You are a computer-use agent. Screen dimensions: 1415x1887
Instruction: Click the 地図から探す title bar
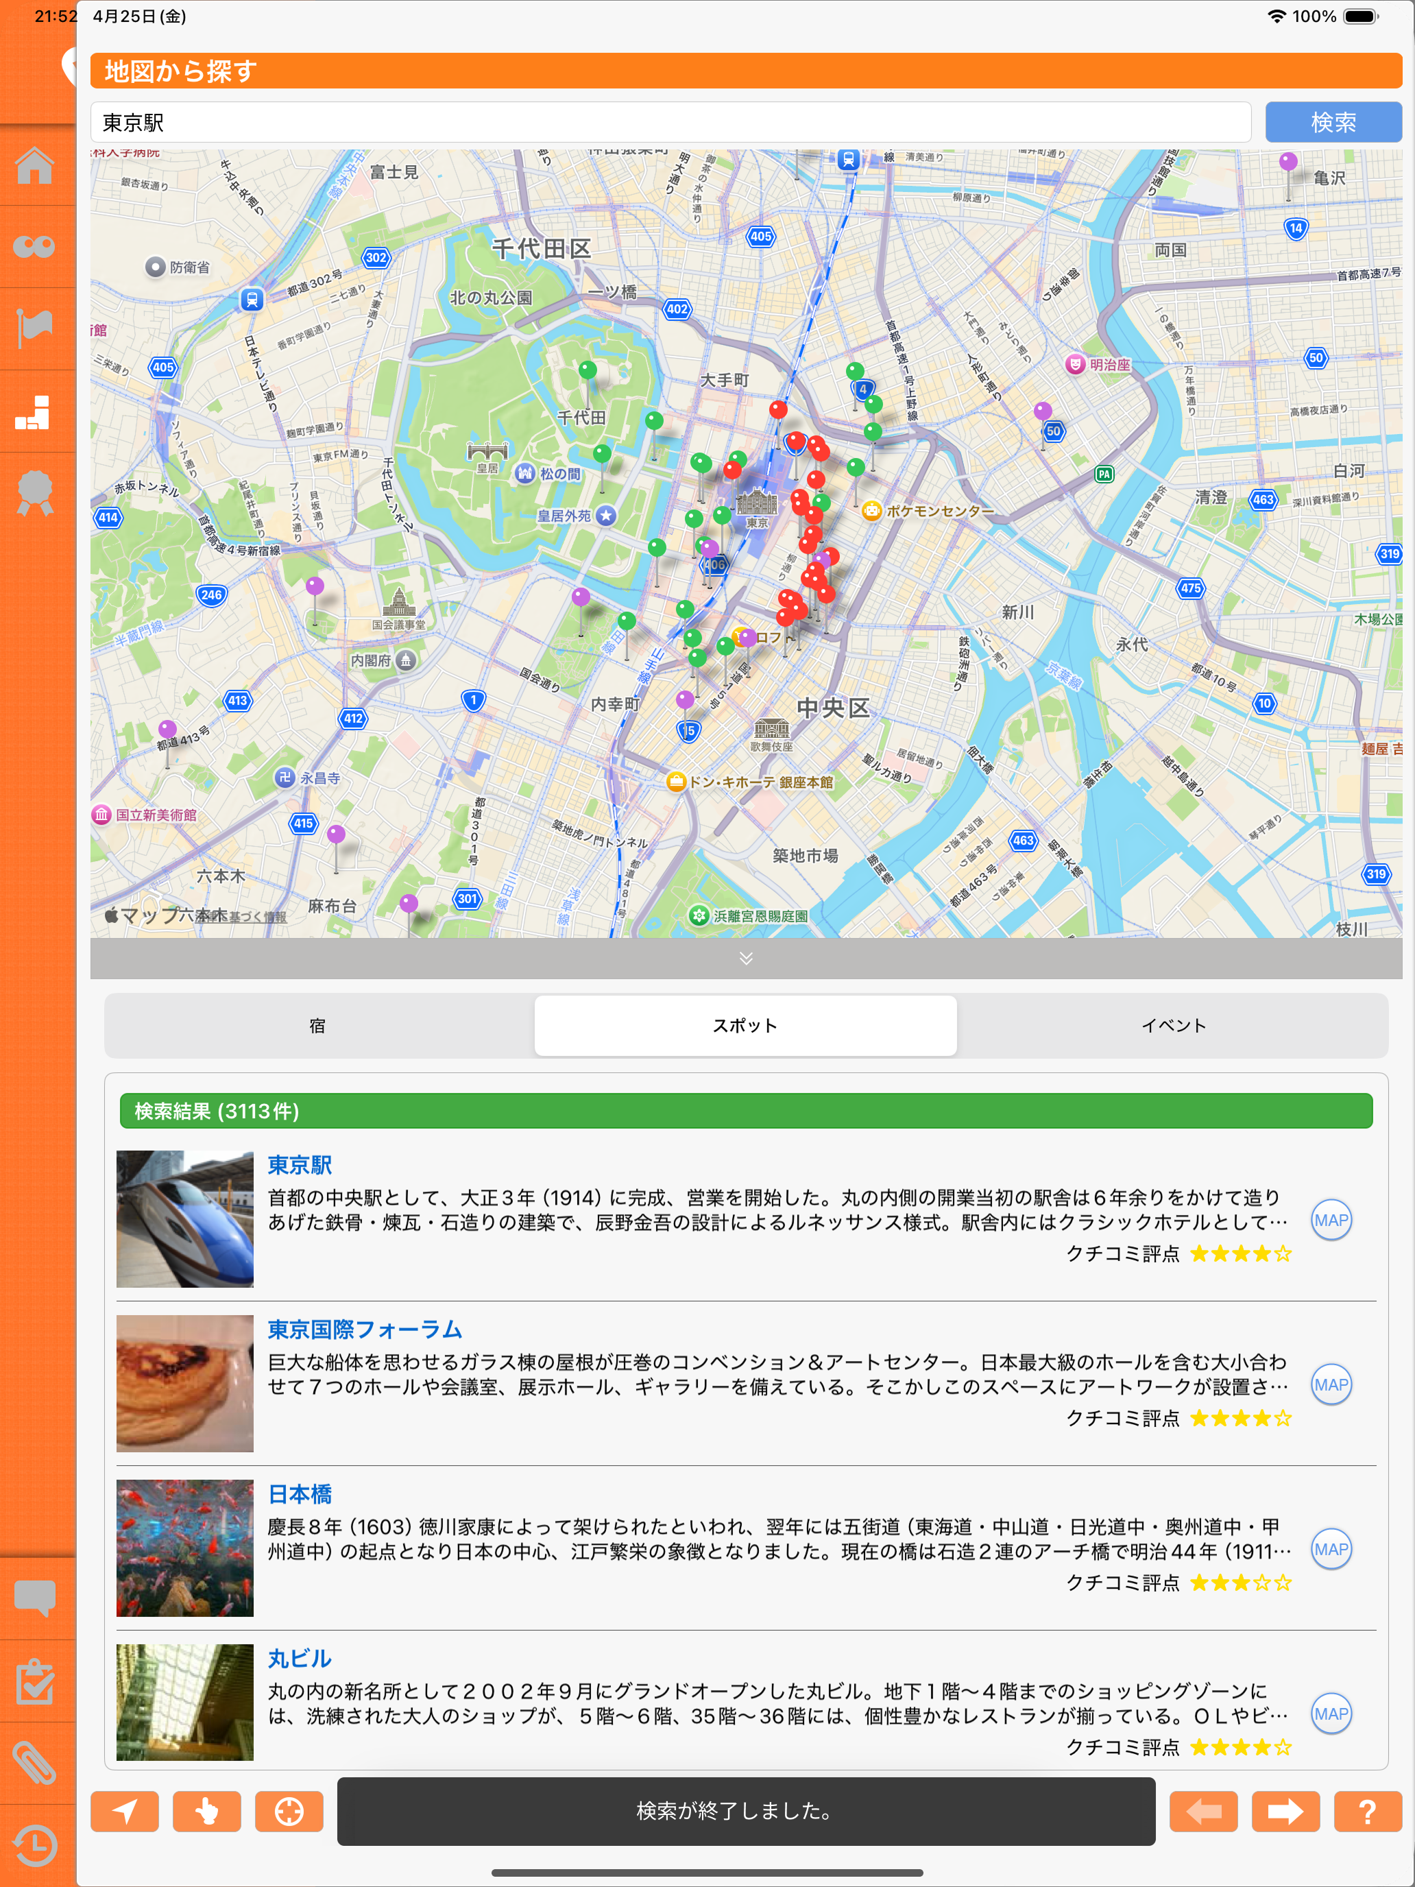pos(747,71)
